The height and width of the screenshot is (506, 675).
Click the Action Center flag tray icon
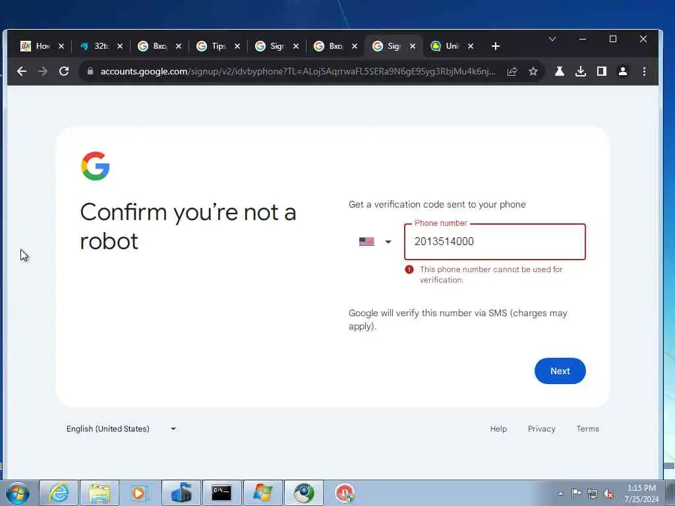(576, 493)
